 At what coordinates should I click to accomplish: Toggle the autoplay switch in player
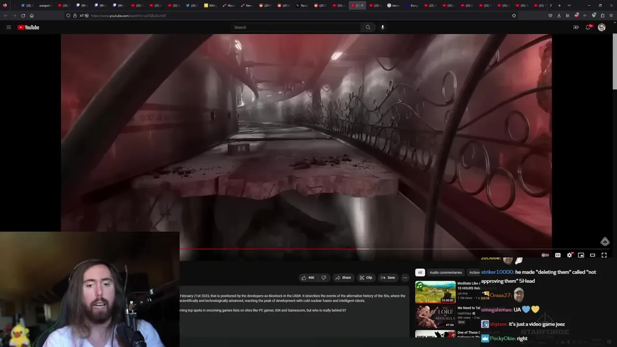(x=545, y=255)
